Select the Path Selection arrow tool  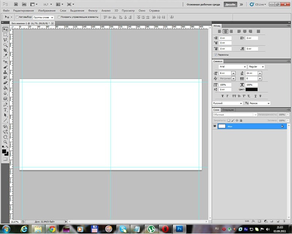coord(5,115)
